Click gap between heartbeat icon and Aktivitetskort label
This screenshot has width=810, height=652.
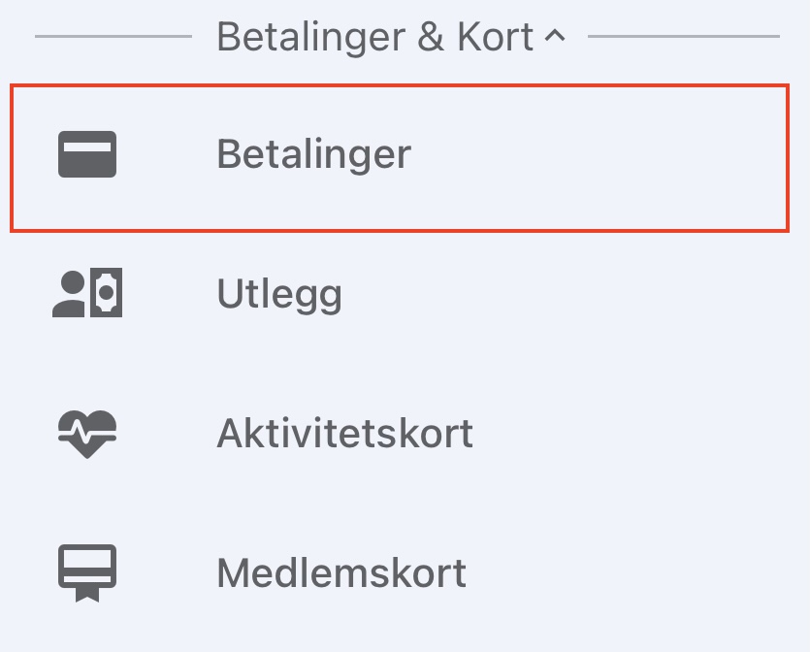pos(167,434)
